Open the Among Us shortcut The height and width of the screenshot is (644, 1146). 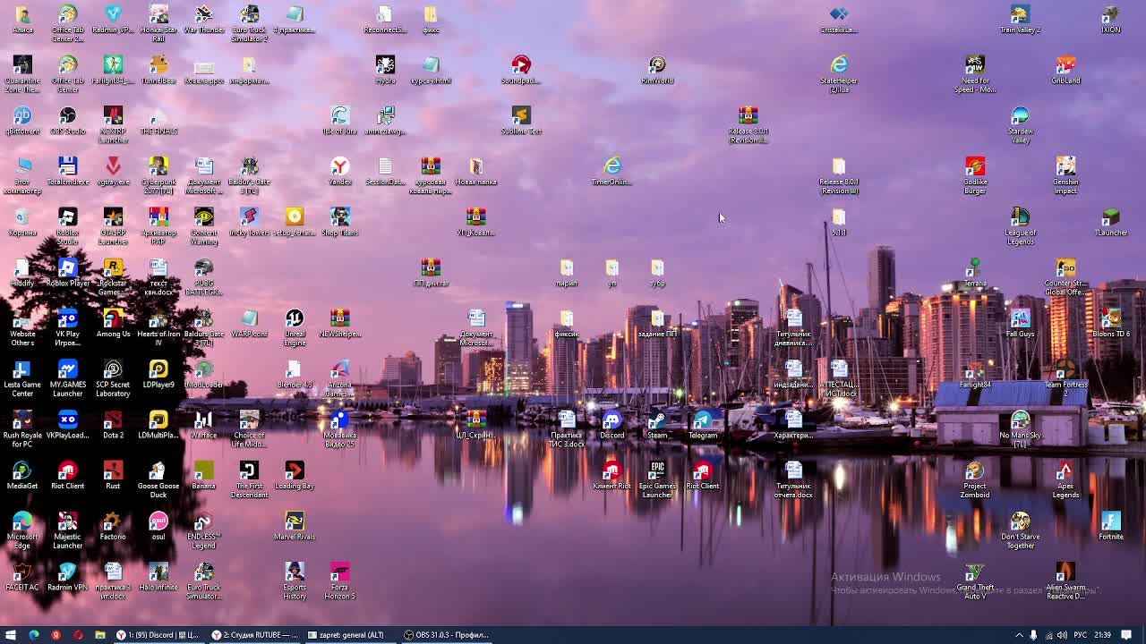pyautogui.click(x=113, y=324)
